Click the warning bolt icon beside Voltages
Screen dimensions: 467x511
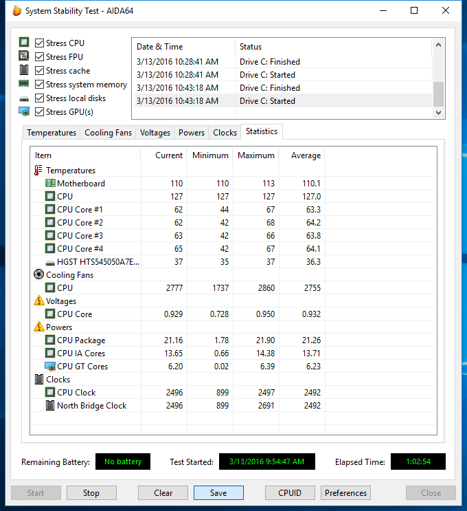point(38,301)
